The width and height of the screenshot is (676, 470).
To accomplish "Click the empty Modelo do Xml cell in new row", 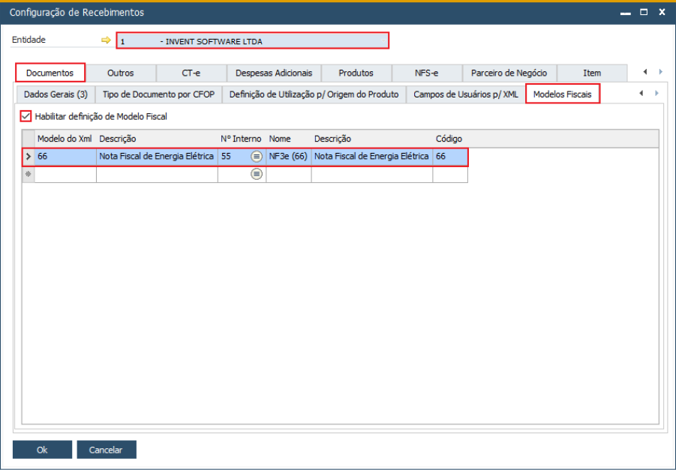I will 65,174.
